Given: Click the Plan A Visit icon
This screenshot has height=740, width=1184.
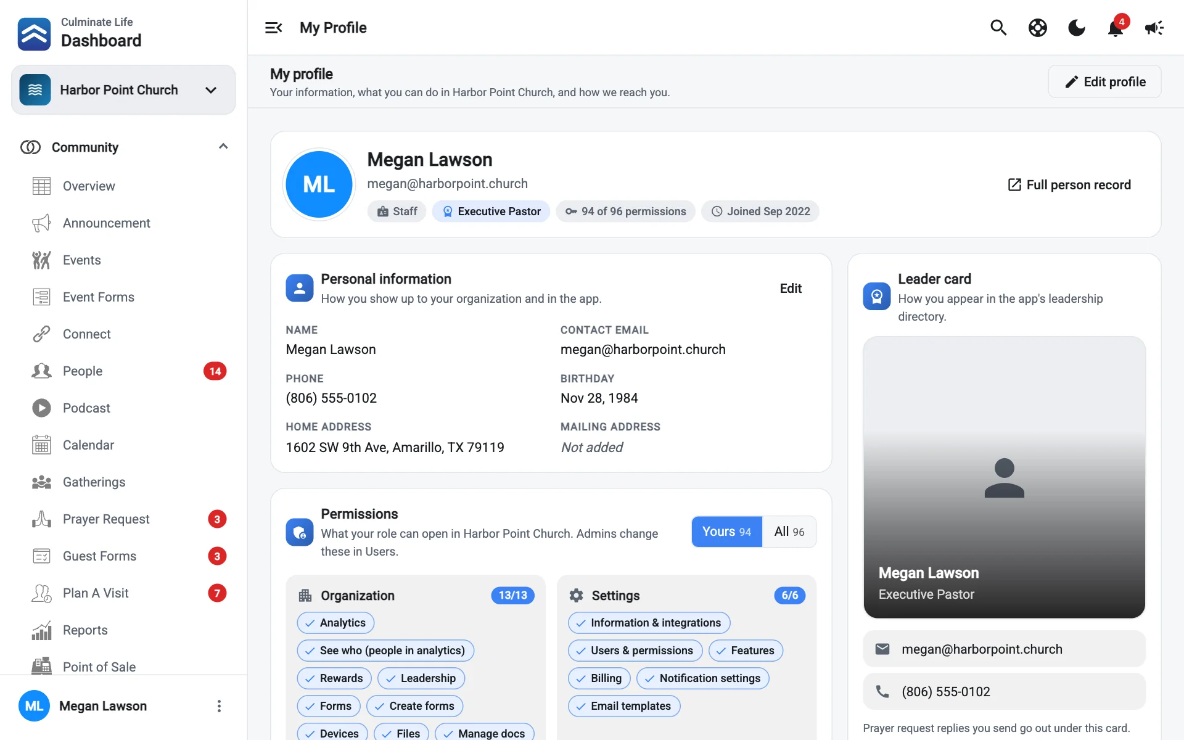Looking at the screenshot, I should (x=41, y=593).
